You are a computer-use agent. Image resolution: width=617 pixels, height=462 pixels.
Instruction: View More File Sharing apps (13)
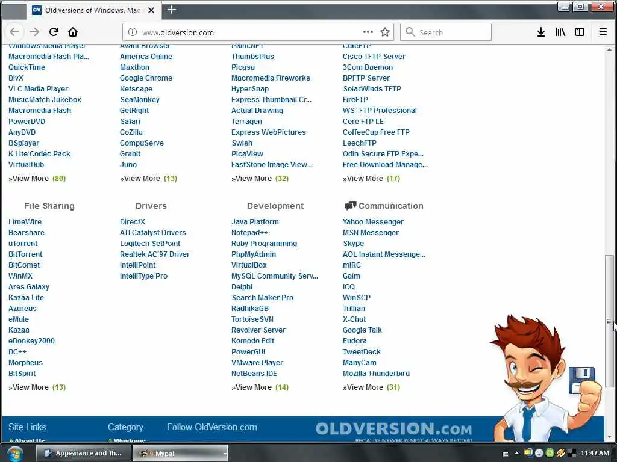coord(37,387)
